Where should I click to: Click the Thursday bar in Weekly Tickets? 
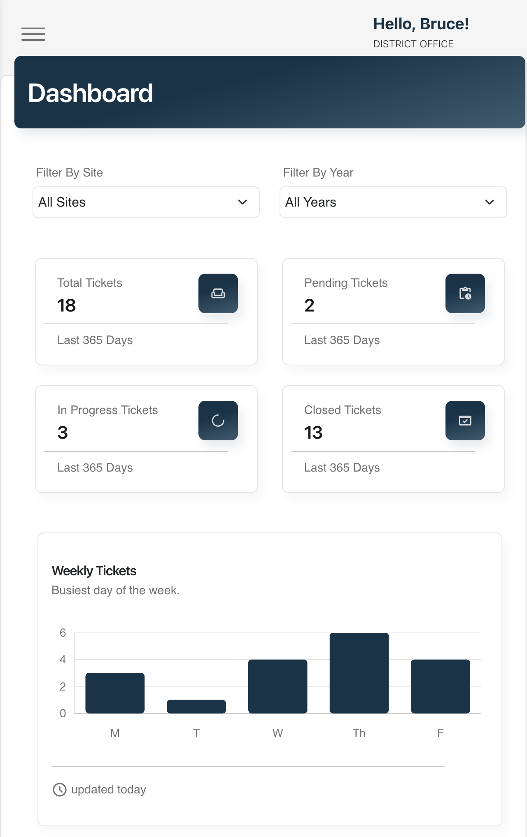359,673
